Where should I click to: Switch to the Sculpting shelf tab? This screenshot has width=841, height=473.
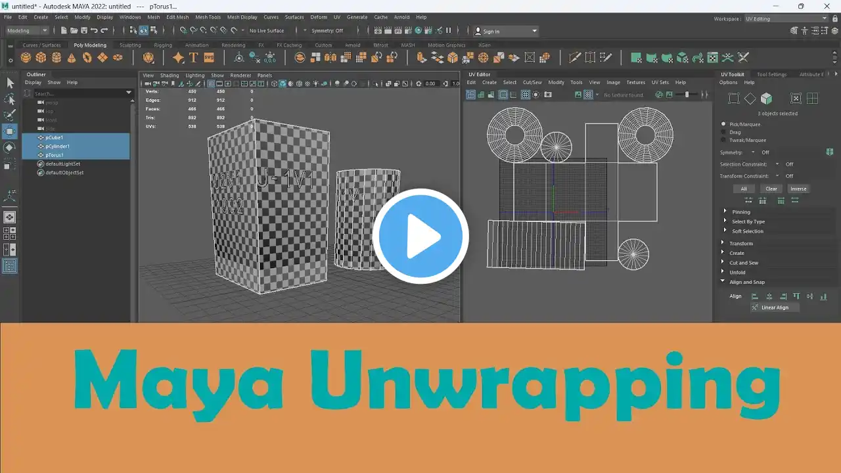tap(130, 45)
